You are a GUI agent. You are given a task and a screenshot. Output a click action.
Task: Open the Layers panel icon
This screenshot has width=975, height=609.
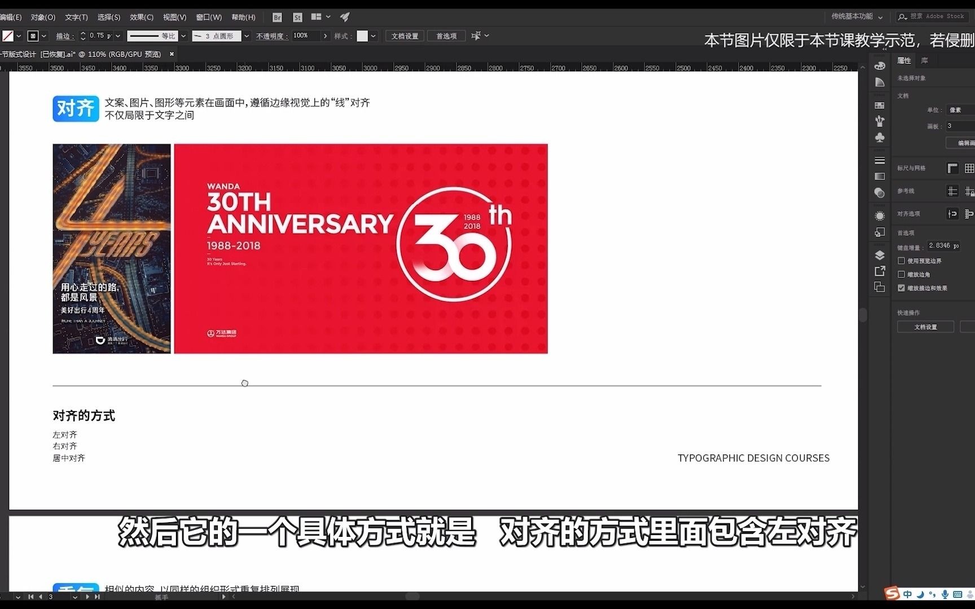coord(879,255)
